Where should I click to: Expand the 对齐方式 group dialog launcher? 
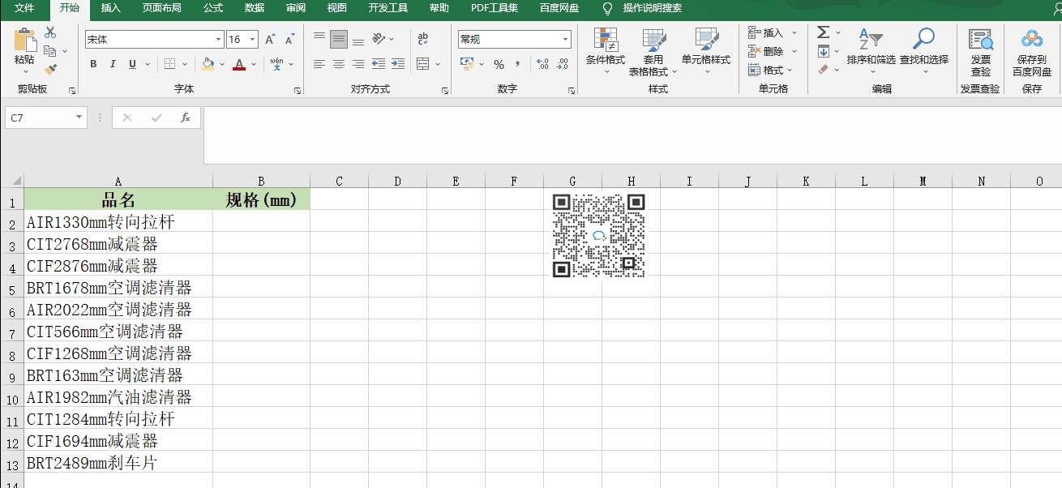pos(445,91)
